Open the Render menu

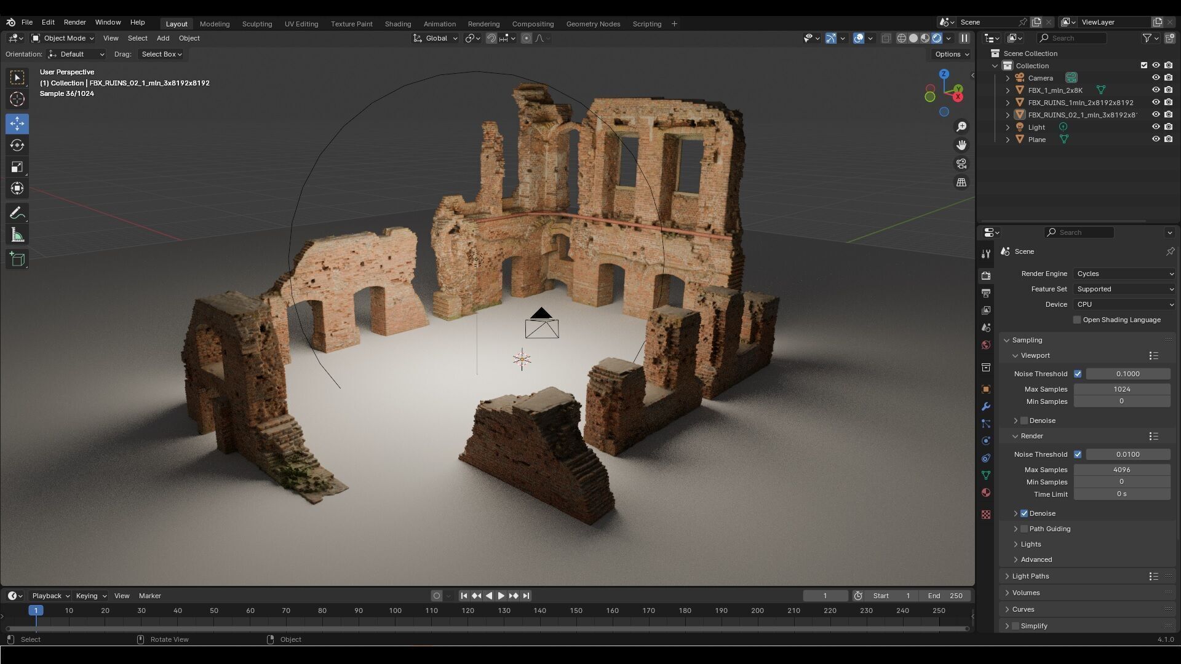pos(75,22)
